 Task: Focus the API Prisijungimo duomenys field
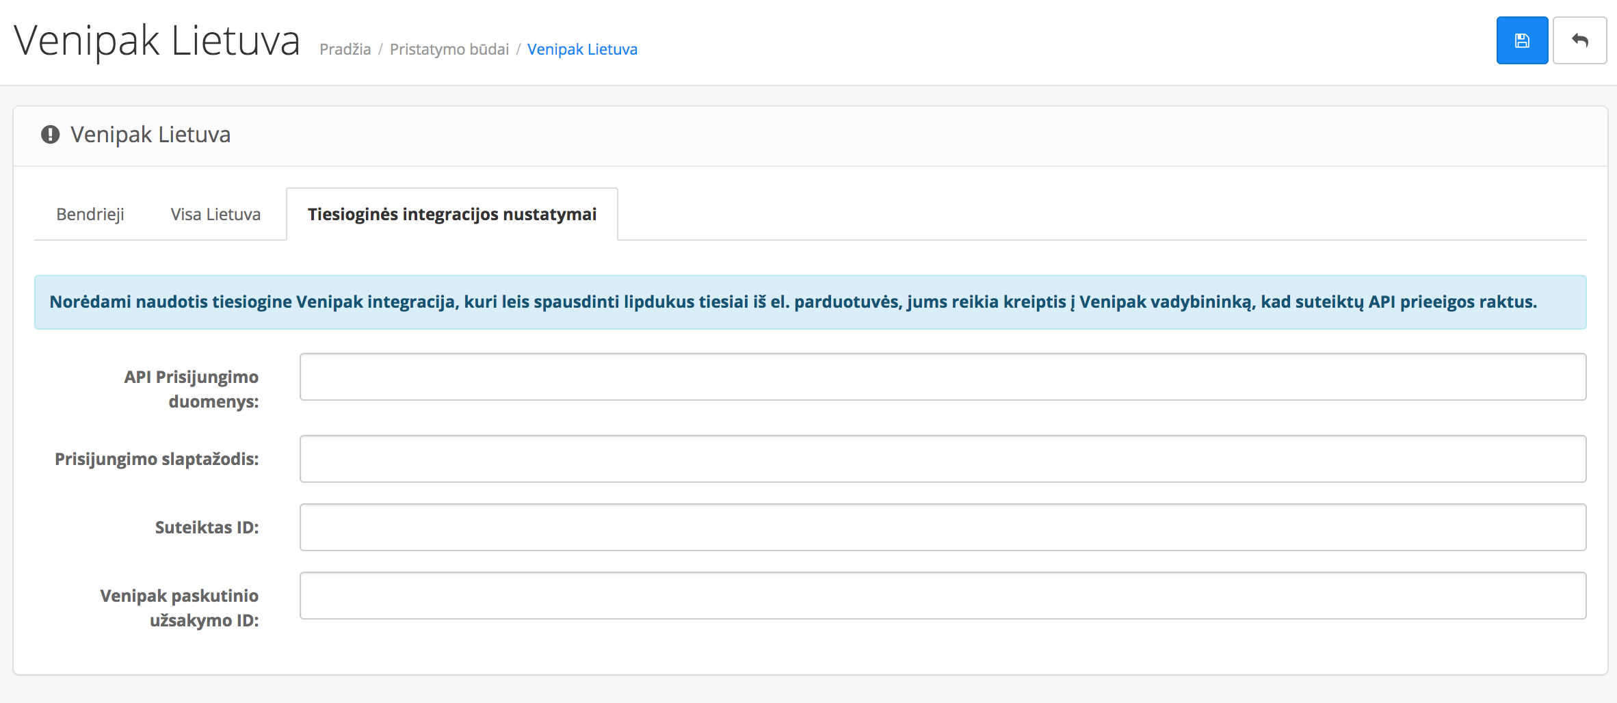pyautogui.click(x=943, y=377)
